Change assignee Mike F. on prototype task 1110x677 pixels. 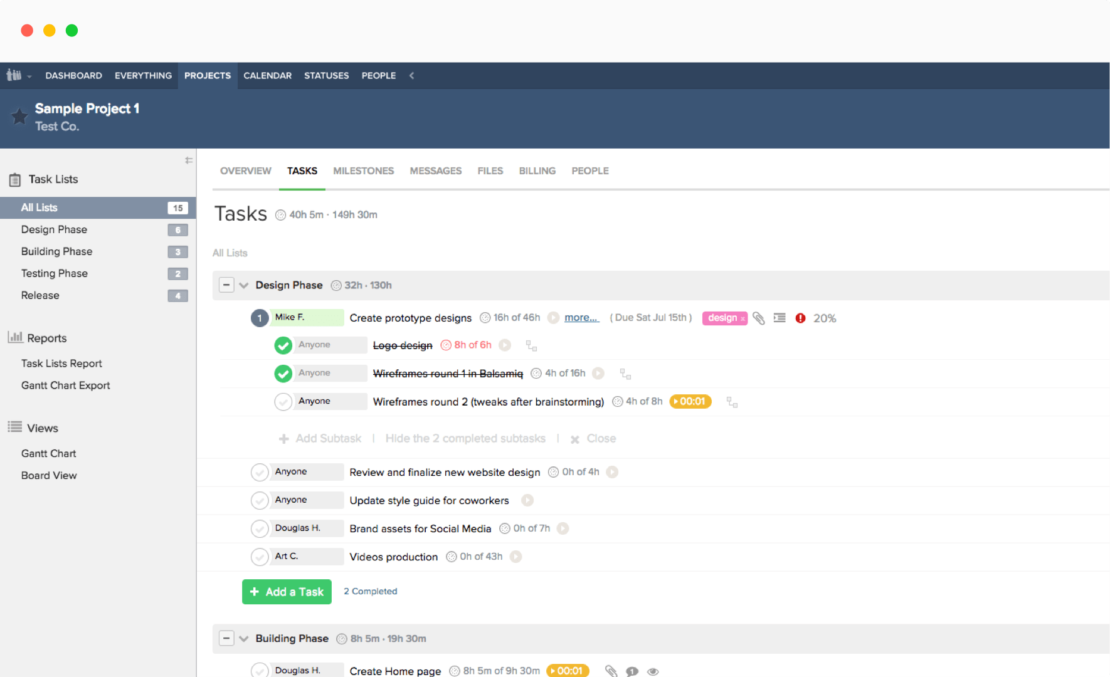point(307,318)
